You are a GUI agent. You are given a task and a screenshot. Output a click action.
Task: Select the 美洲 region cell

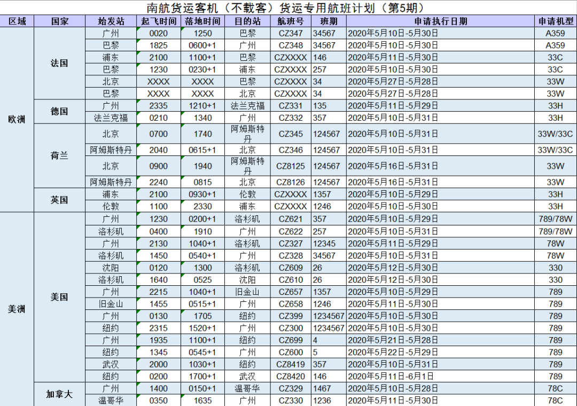point(17,309)
